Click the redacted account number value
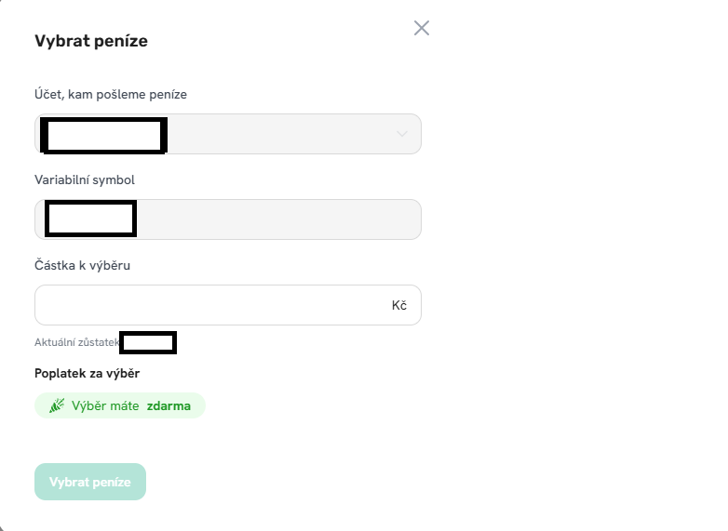The height and width of the screenshot is (531, 728). (104, 136)
